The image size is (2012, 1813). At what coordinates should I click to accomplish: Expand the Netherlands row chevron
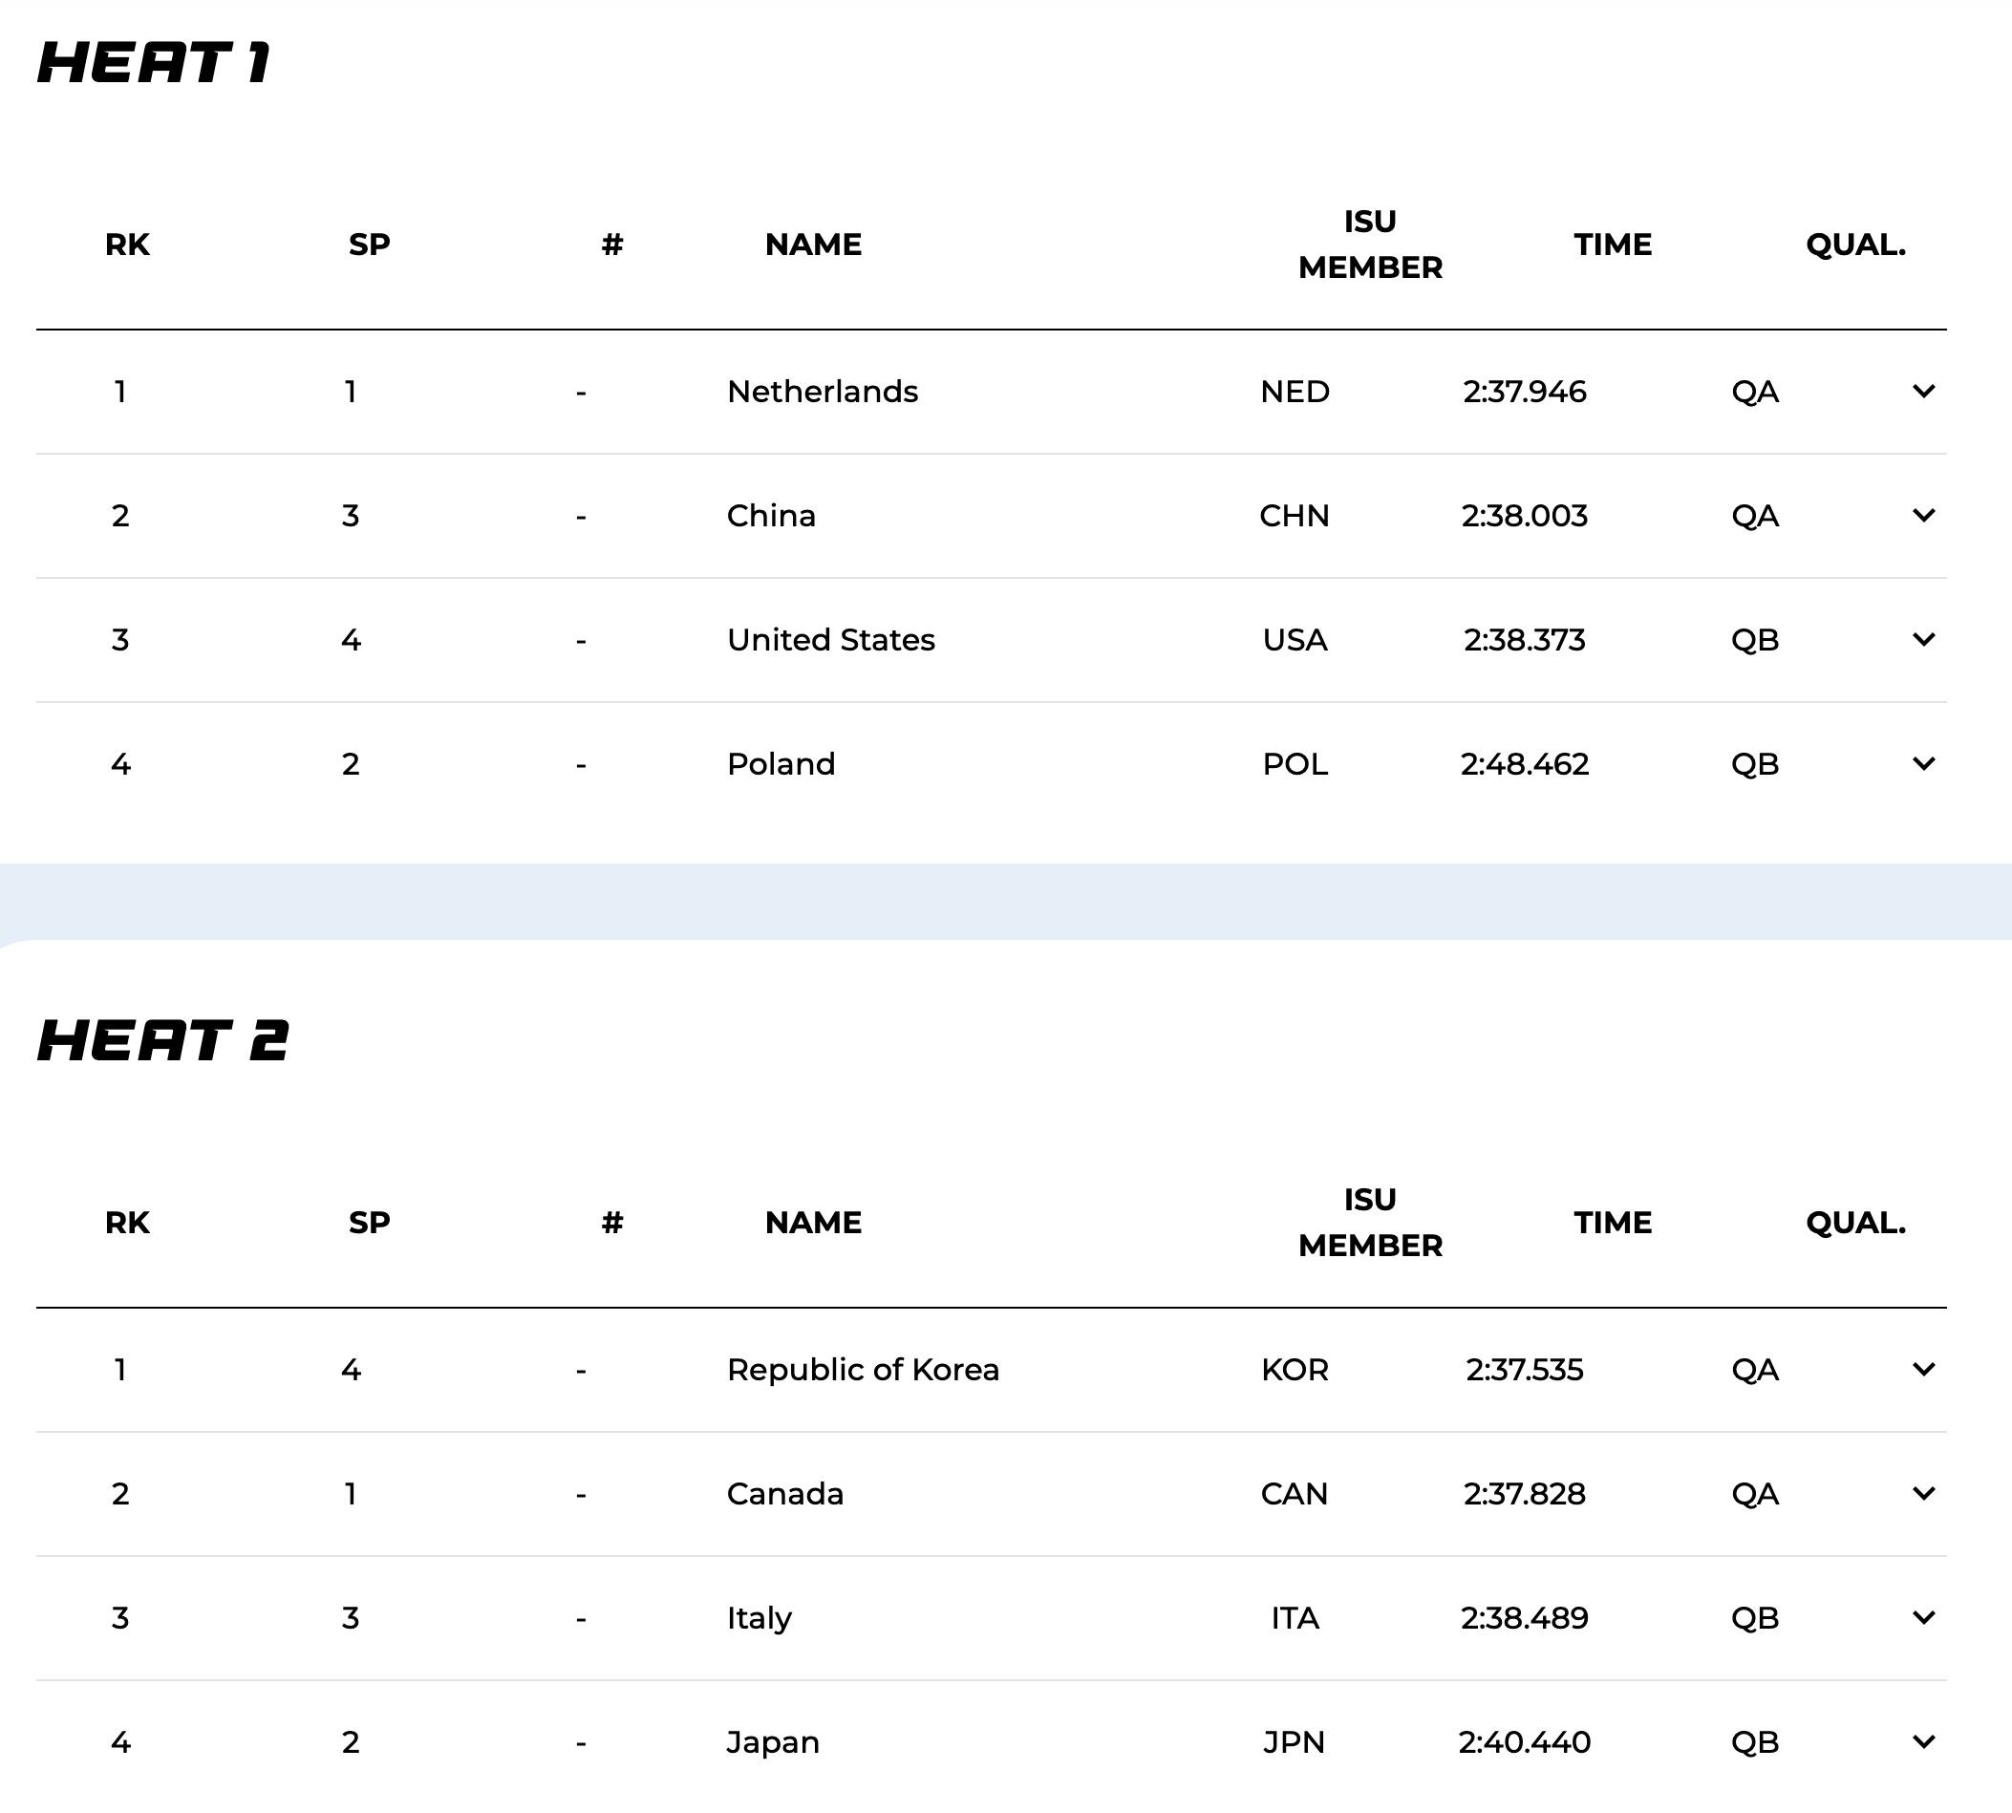pyautogui.click(x=1923, y=392)
